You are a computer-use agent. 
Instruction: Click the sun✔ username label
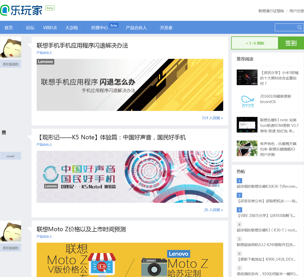[x=11, y=156]
